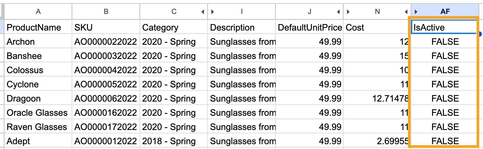The width and height of the screenshot is (483, 149).
Task: Click the left arrow in column J header
Action: tap(338, 12)
